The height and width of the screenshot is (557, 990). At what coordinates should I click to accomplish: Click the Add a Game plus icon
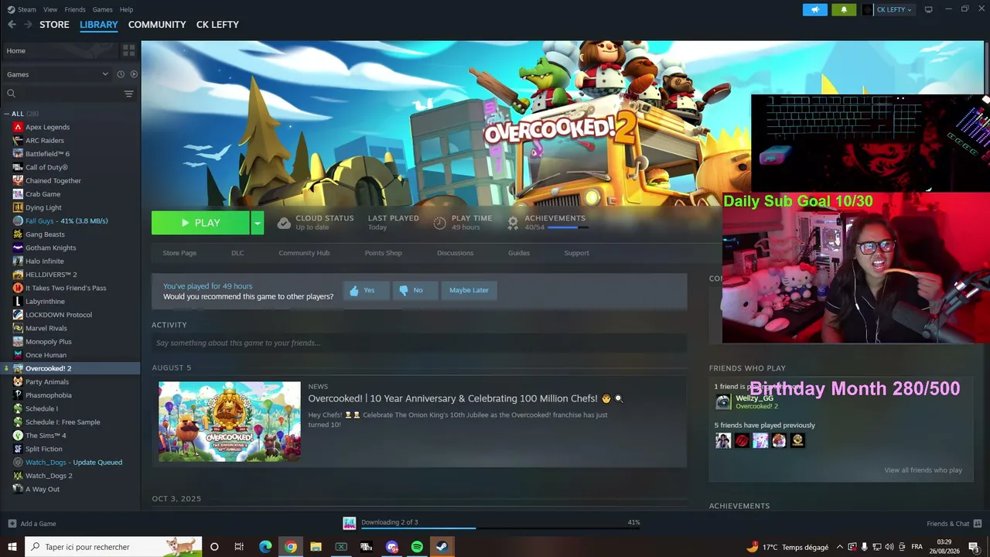click(x=11, y=524)
